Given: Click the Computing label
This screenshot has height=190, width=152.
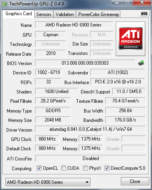Looking at the screenshot, I should (21, 169).
